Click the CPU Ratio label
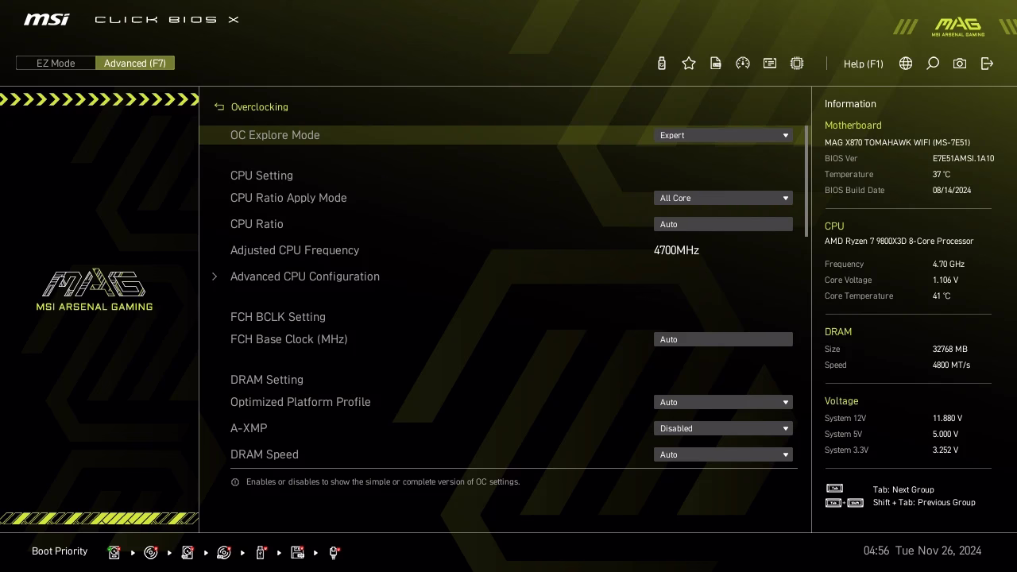Screen dimensions: 1017x572 (257, 224)
